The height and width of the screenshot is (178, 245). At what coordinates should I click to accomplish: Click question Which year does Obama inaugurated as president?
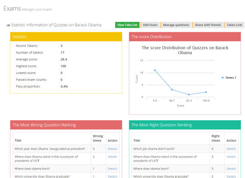click(50, 149)
